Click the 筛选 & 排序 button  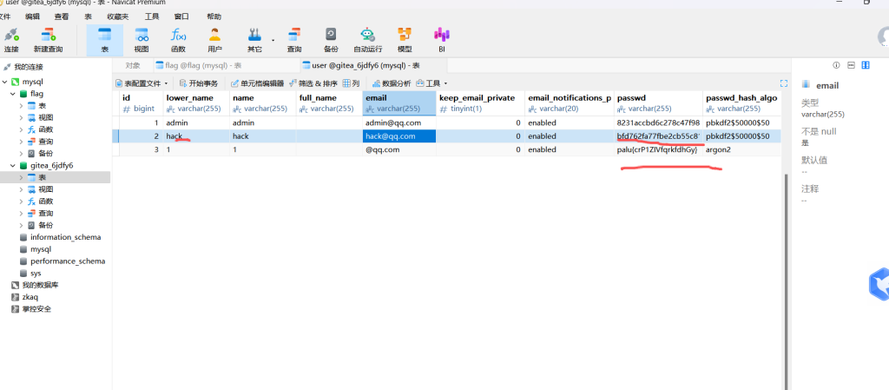click(x=313, y=83)
